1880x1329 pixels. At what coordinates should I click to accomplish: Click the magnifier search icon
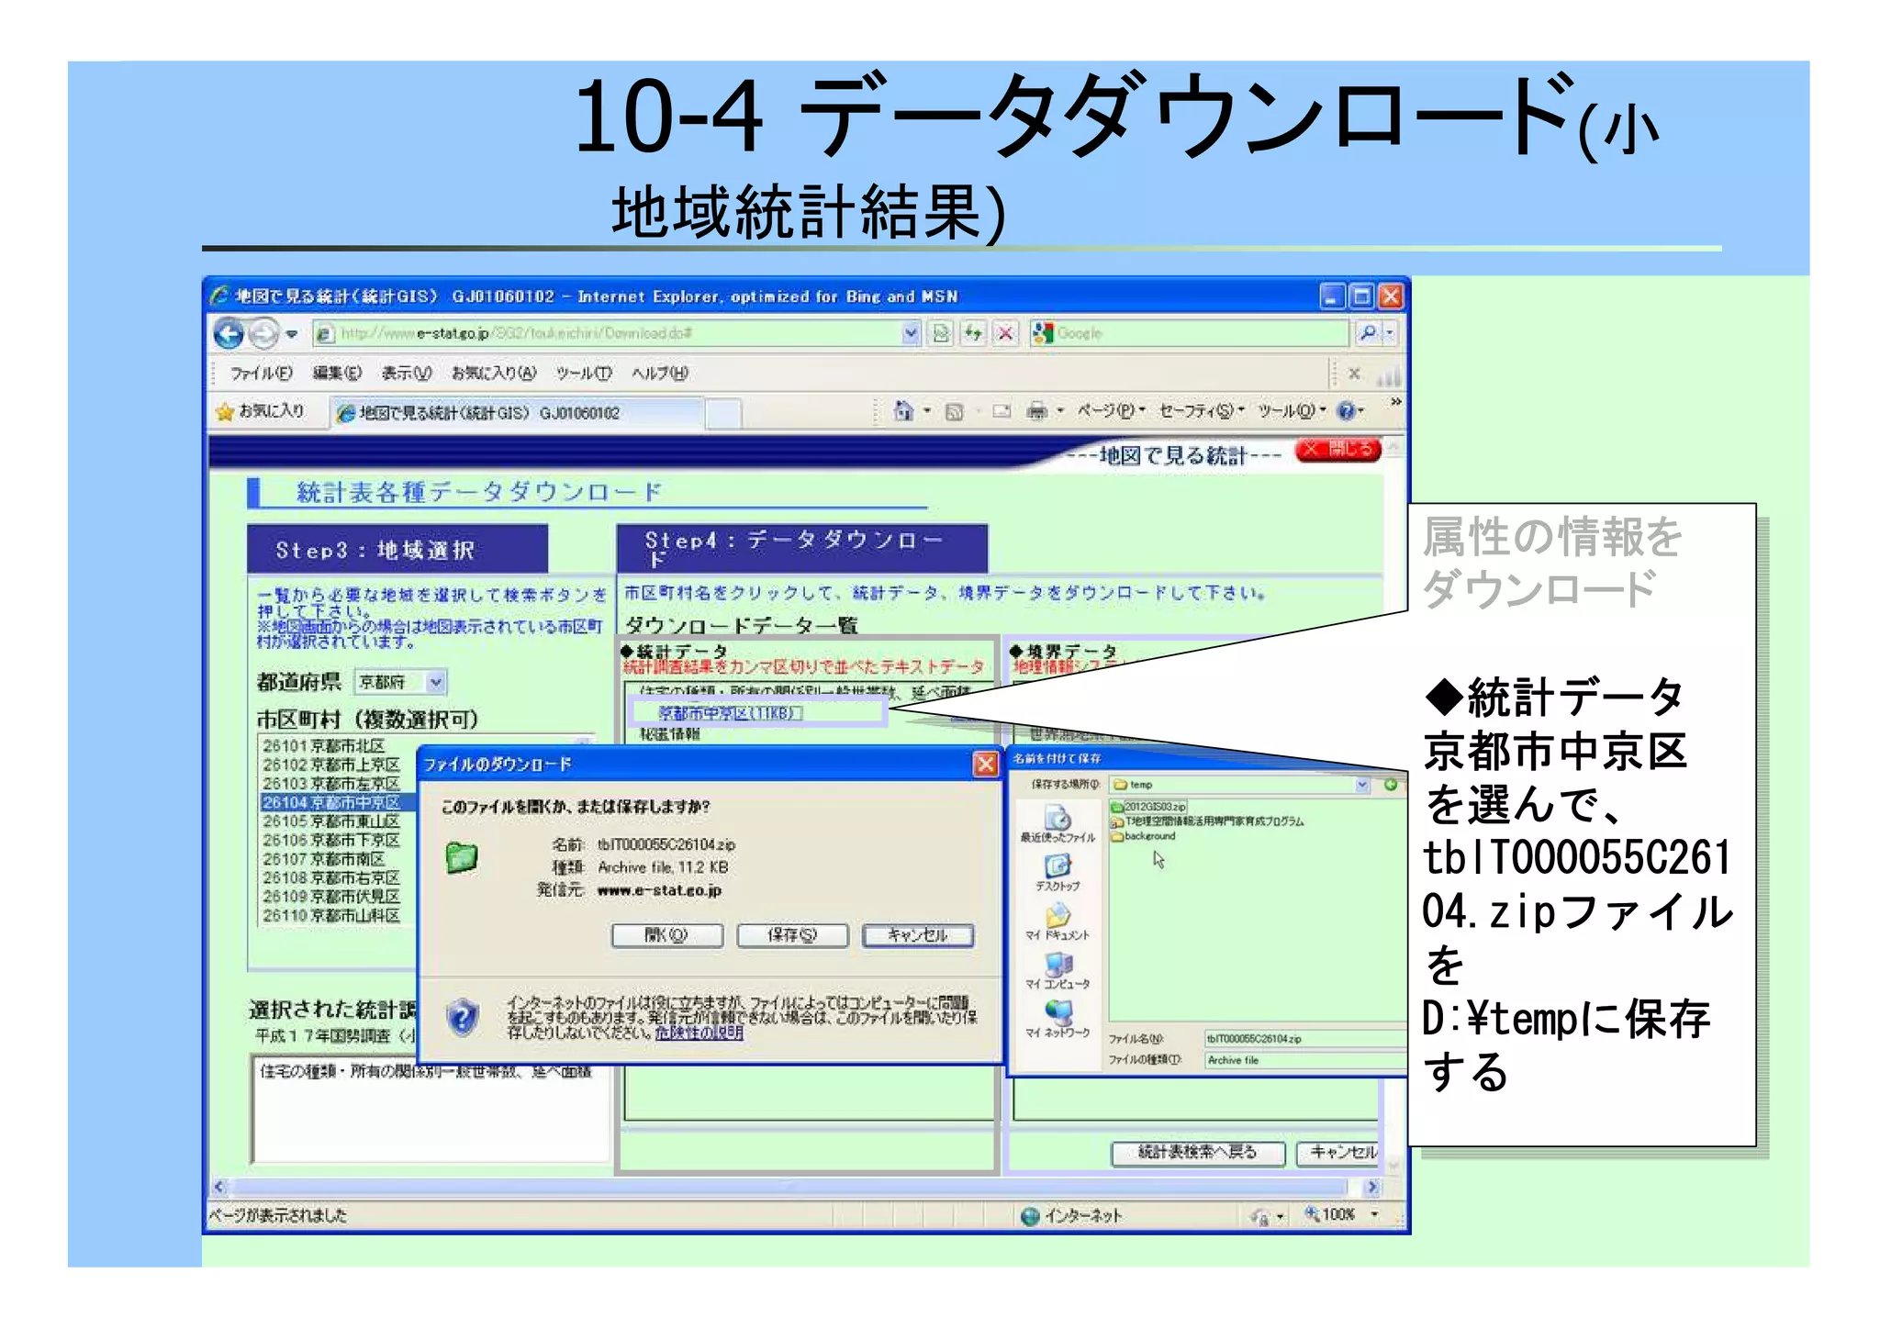[x=1368, y=333]
